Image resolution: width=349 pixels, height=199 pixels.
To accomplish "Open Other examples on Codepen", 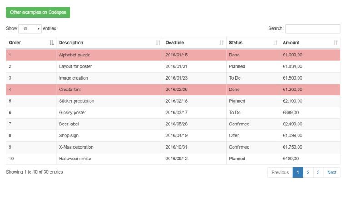I will pyautogui.click(x=38, y=12).
